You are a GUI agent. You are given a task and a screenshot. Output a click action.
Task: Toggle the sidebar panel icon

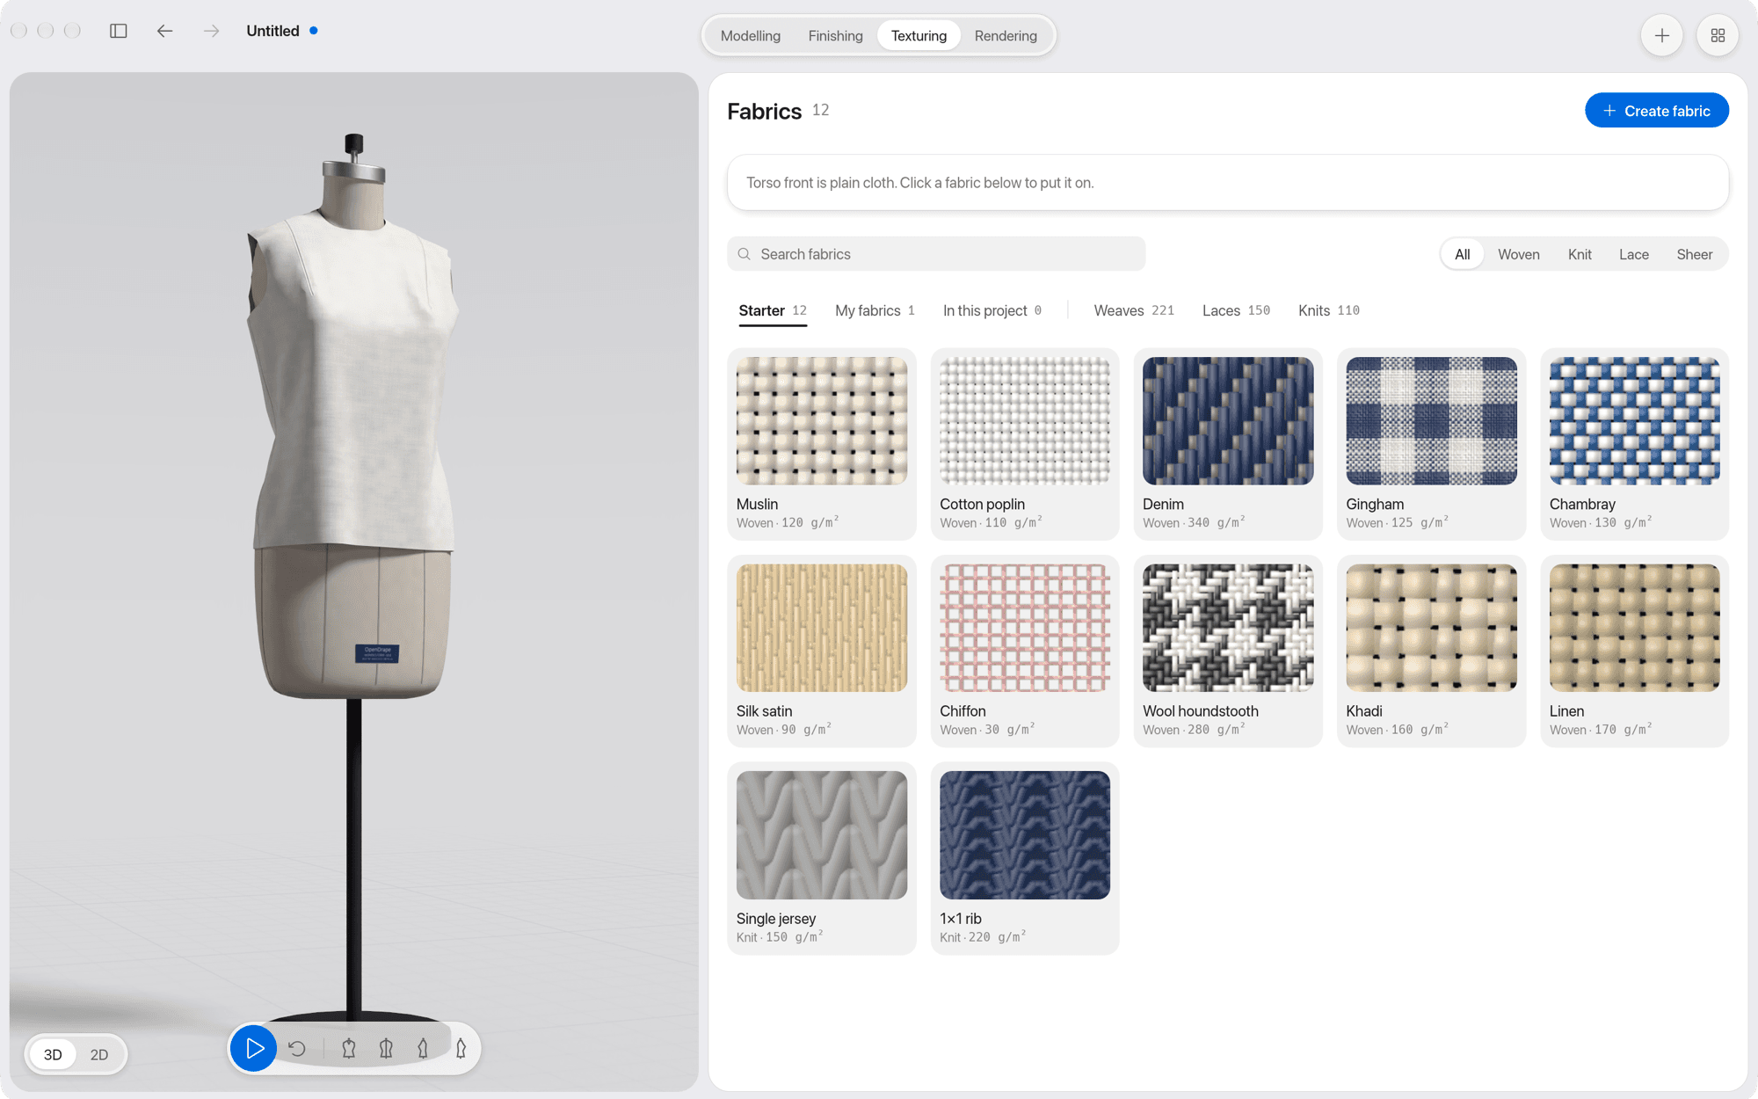tap(119, 31)
